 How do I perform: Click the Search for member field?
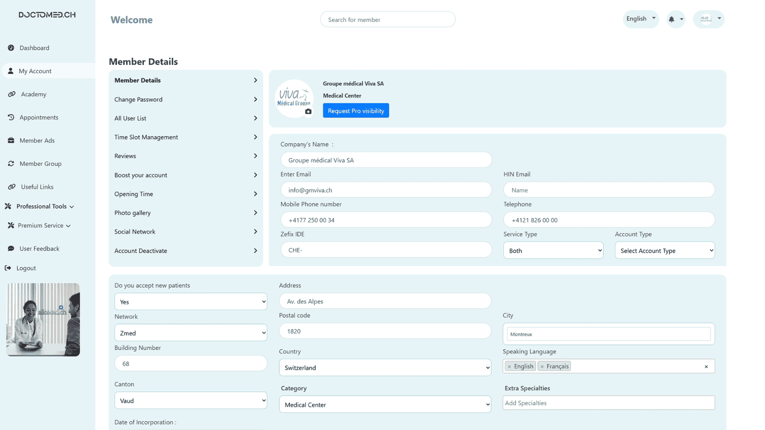point(387,20)
